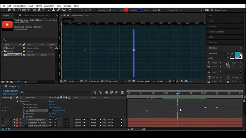Open the Animation menu

[x=49, y=6]
